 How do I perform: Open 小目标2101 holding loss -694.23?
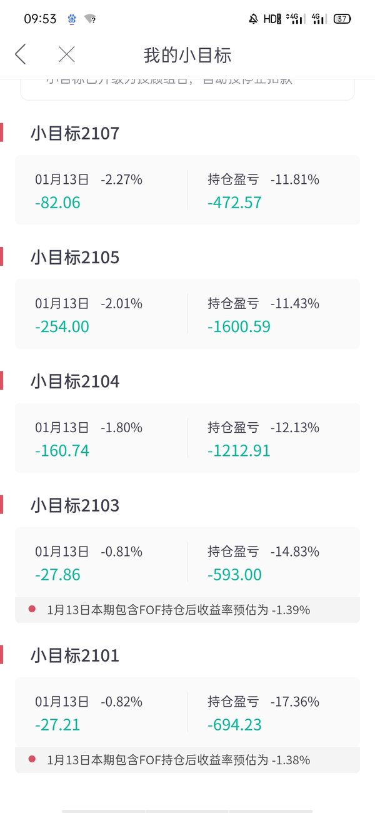(235, 725)
